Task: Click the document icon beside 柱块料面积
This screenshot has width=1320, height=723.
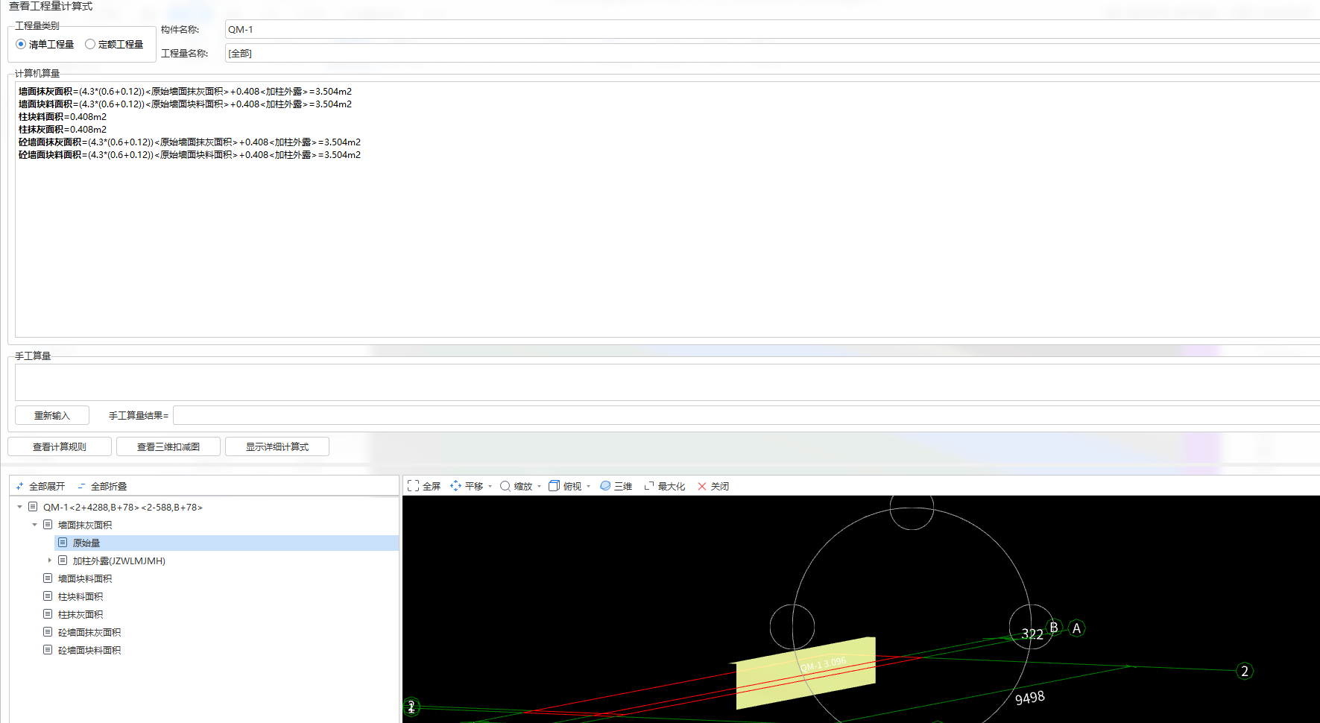Action: click(48, 596)
